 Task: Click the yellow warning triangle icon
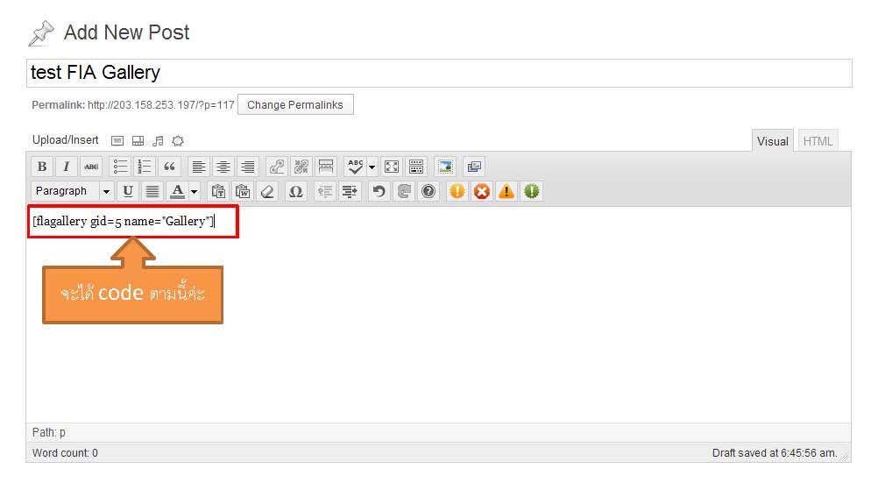coord(506,191)
